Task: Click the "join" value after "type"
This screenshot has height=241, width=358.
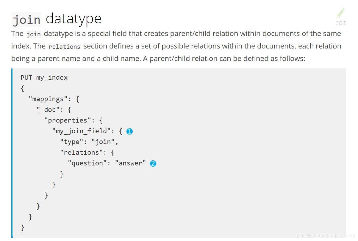Action: [103, 142]
